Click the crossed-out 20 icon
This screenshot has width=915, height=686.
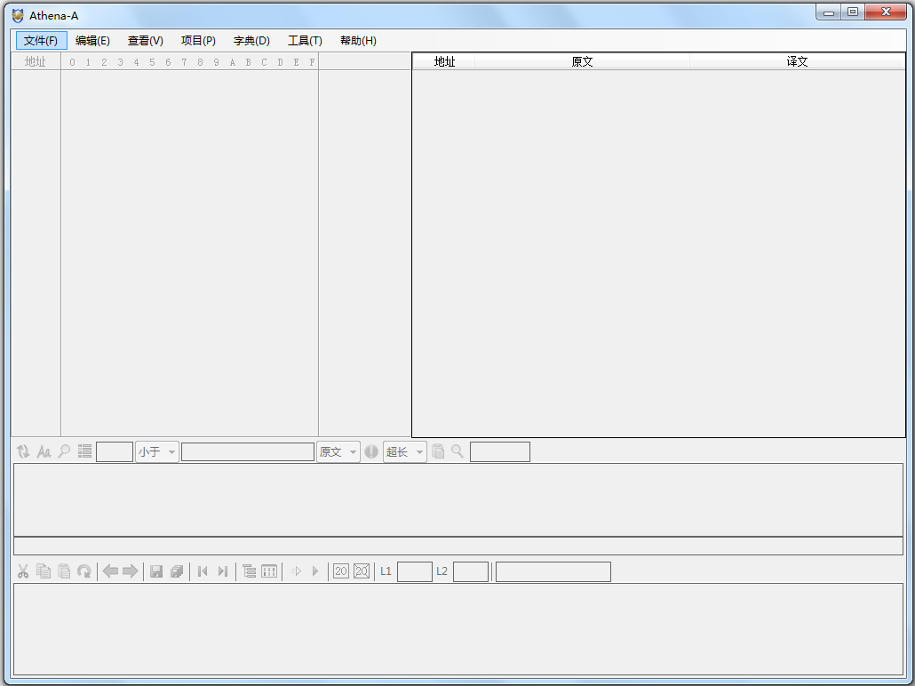click(x=362, y=571)
